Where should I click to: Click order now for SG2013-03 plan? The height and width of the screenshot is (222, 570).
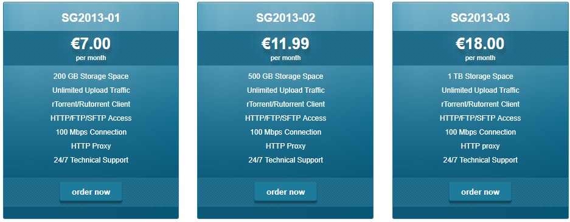click(480, 192)
